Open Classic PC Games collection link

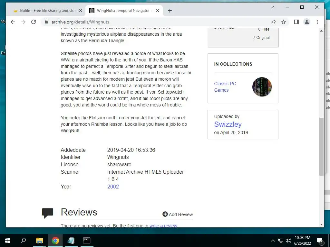coord(225,87)
